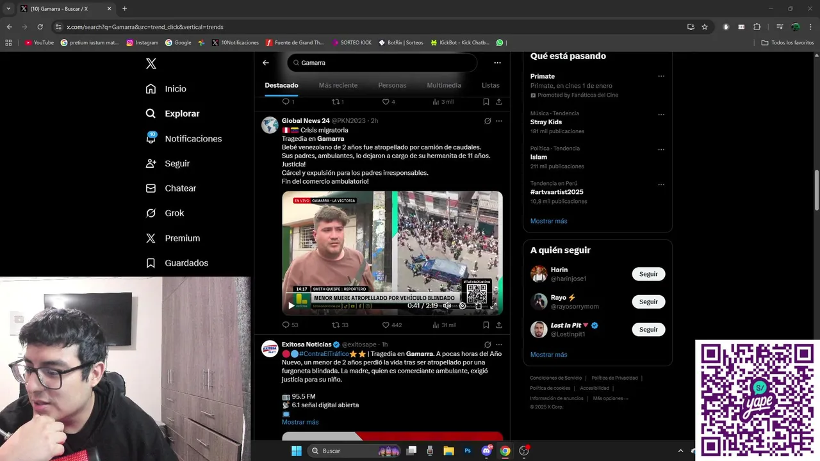Mute the video with the speaker icon
Viewport: 820px width, 461px height.
point(447,306)
